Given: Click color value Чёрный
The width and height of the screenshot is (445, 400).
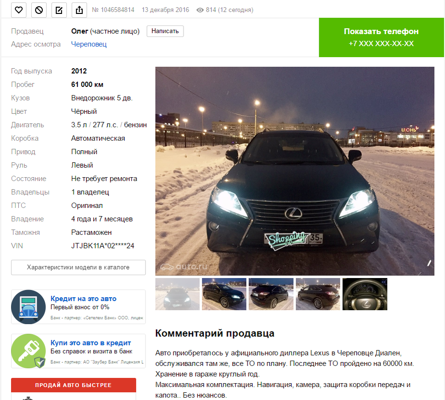Looking at the screenshot, I should click(84, 111).
